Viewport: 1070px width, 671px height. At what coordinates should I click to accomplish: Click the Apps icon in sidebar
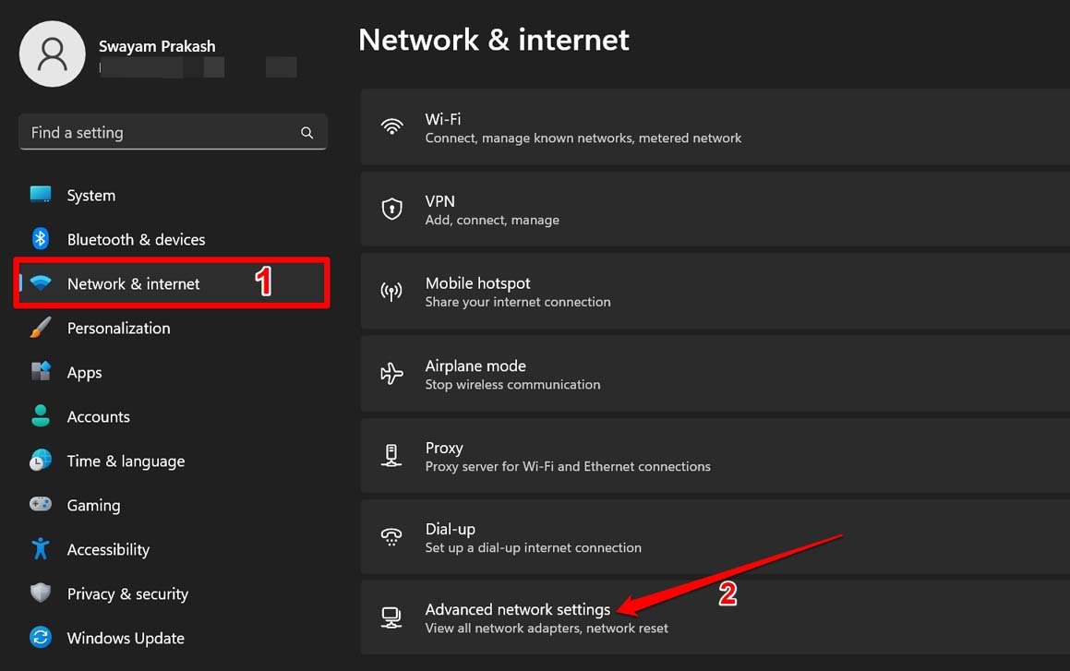41,372
